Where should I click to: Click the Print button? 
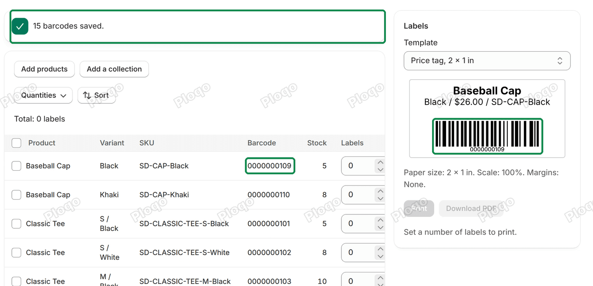click(x=419, y=208)
